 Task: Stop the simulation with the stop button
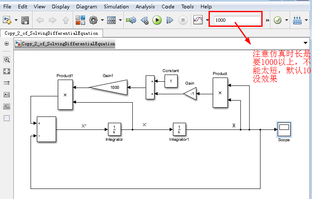pyautogui.click(x=183, y=20)
